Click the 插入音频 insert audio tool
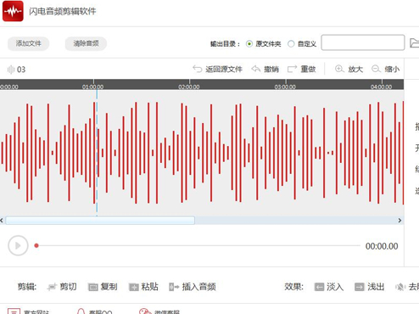Viewport: 419px width, 314px height. pyautogui.click(x=193, y=287)
